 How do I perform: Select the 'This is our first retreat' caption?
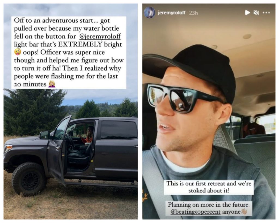[208, 187]
